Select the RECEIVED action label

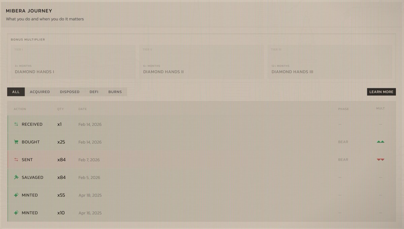click(x=32, y=124)
